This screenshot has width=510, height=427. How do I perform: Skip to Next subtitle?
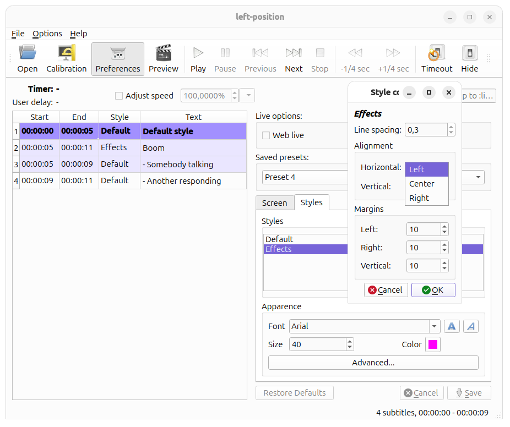(294, 59)
